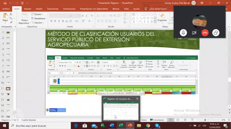This screenshot has height=129, width=231.
Task: Open Microsoft Store from taskbar
Action: pyautogui.click(x=85, y=126)
